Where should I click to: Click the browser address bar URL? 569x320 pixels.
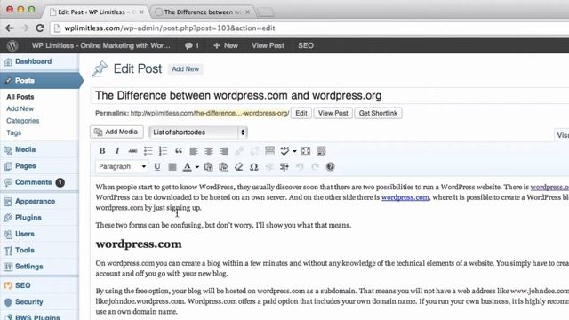click(x=170, y=28)
